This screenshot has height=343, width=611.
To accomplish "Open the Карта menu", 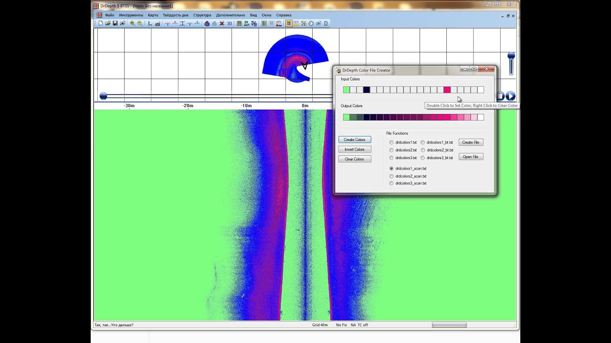I will point(153,15).
